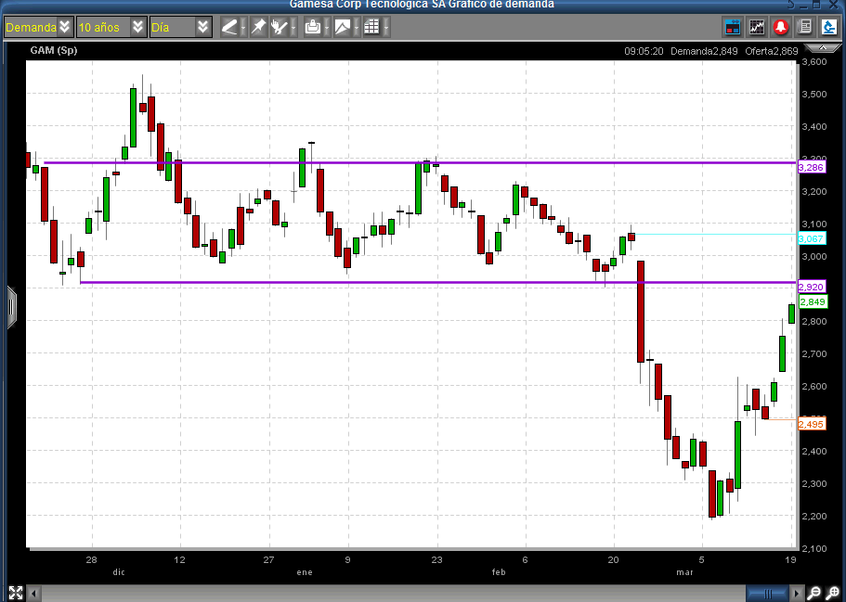Open chart style dropdown arrow
This screenshot has width=846, height=602.
pos(357,27)
